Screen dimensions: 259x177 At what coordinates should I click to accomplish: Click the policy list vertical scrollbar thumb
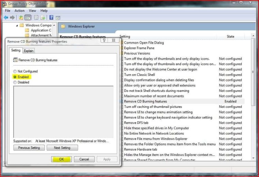click(253, 72)
